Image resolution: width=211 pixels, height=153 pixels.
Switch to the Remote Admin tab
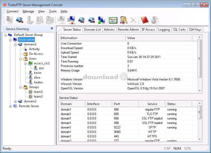click(128, 29)
